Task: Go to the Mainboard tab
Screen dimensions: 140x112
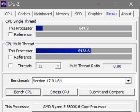Action: point(43,14)
